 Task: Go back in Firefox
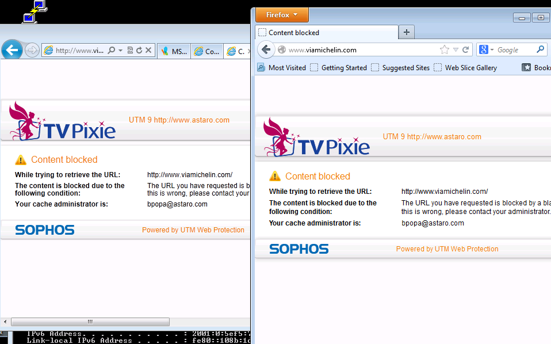pyautogui.click(x=266, y=50)
